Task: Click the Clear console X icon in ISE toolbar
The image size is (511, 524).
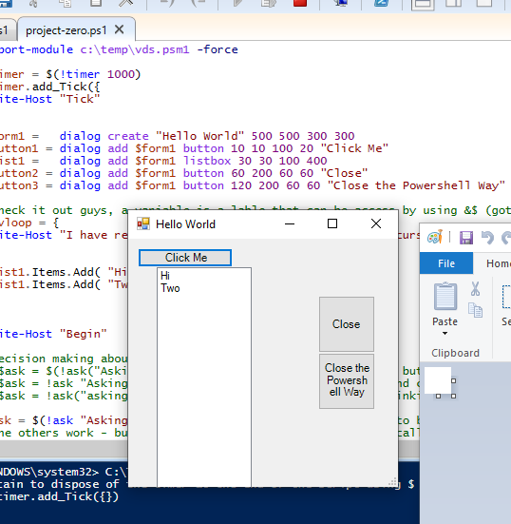Action: [x=126, y=3]
